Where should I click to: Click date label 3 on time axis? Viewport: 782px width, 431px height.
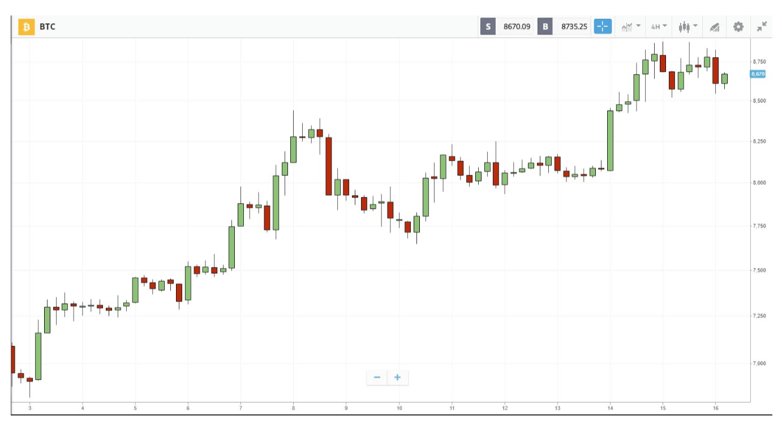[29, 408]
